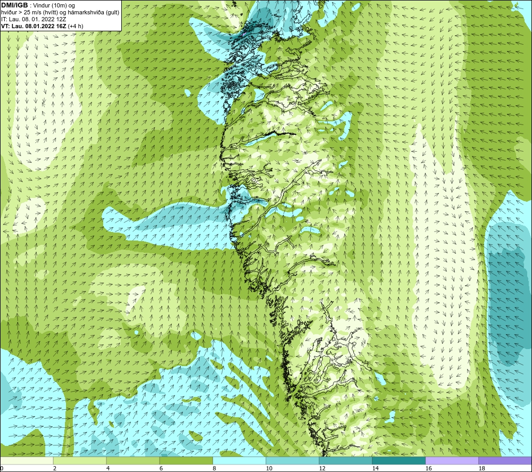This screenshot has height=472, width=532.
Task: Click the pale yellow 0–2 m/s legend swatch
Action: pos(27,460)
